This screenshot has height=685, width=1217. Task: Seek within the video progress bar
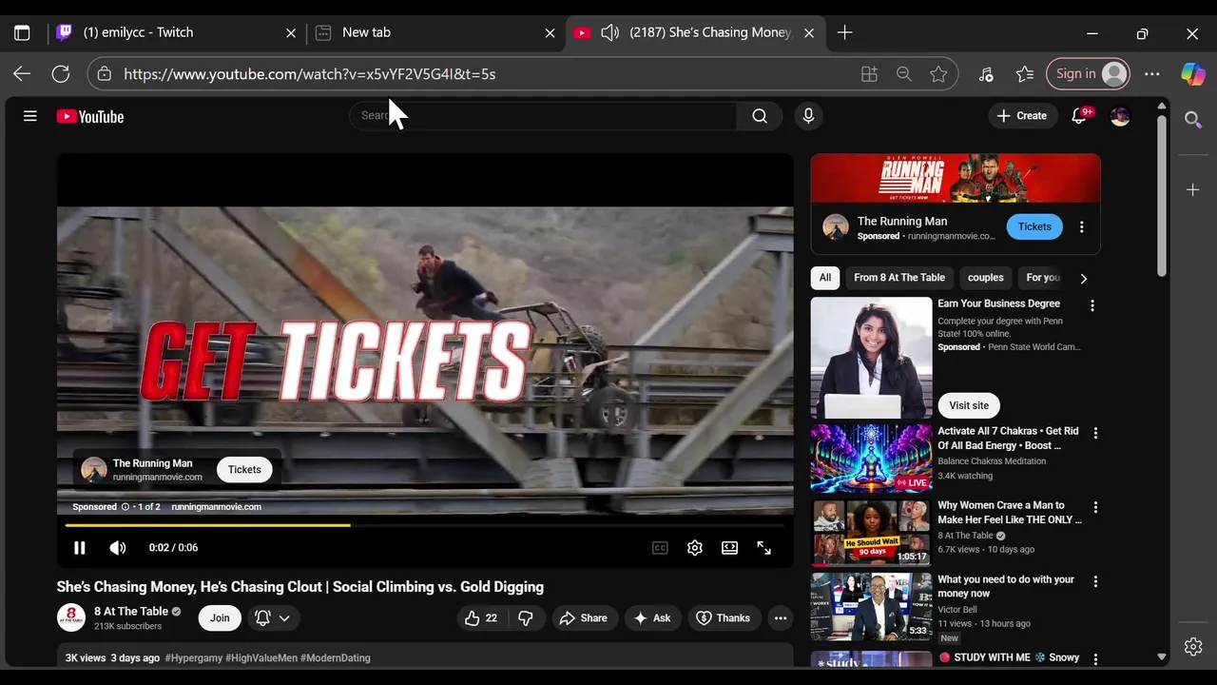pos(425,524)
